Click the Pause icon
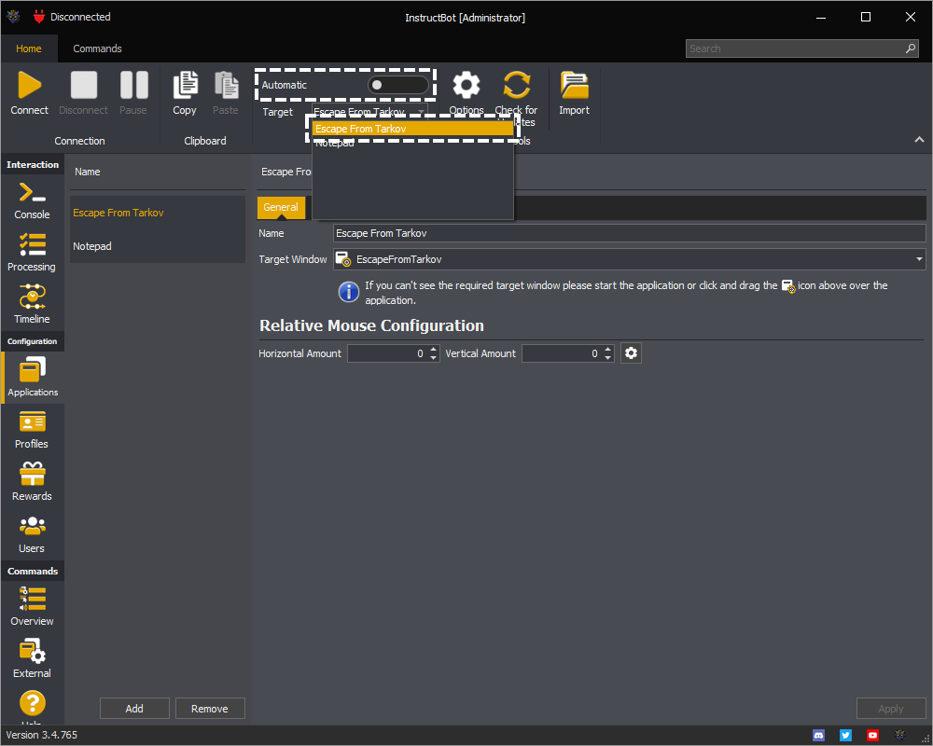This screenshot has width=933, height=746. click(x=133, y=85)
